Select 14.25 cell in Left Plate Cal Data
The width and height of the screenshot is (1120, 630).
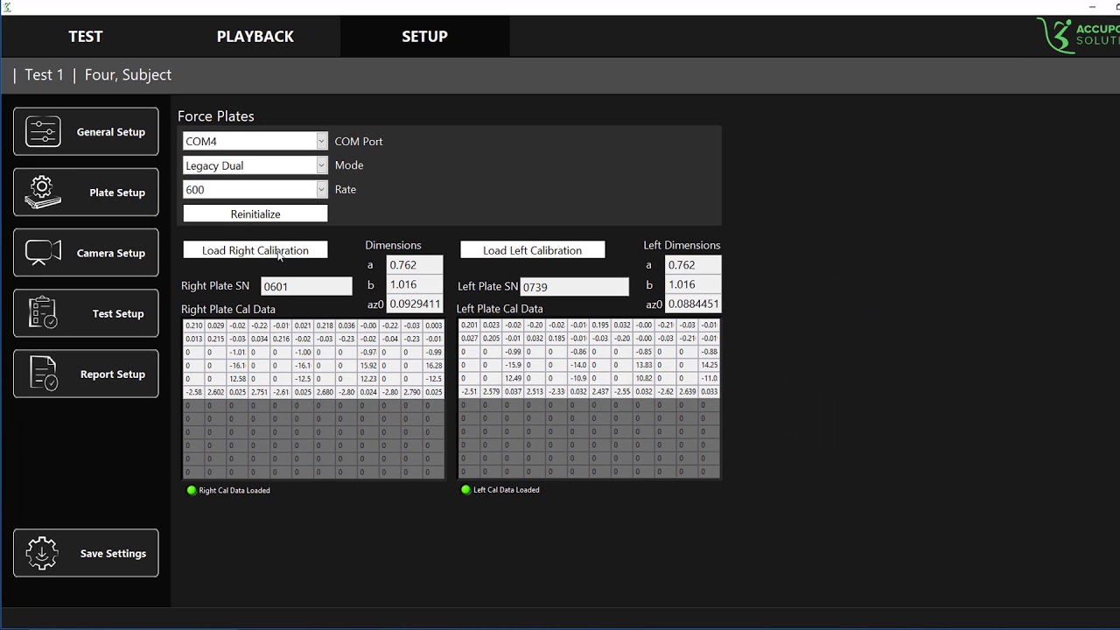(x=710, y=365)
